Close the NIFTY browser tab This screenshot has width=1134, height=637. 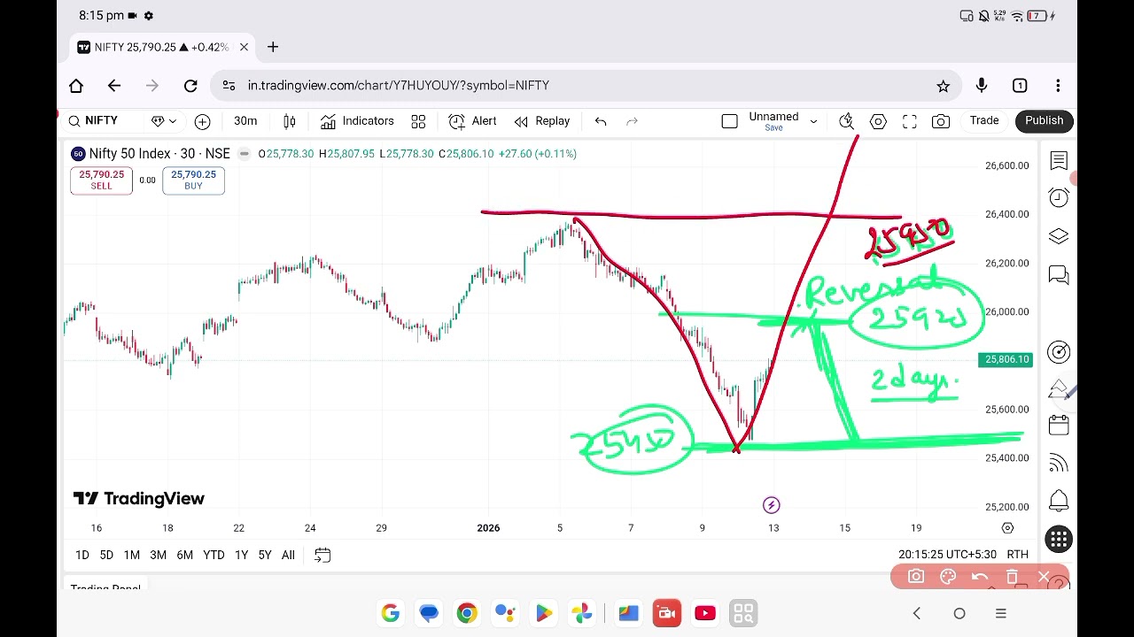(x=244, y=47)
